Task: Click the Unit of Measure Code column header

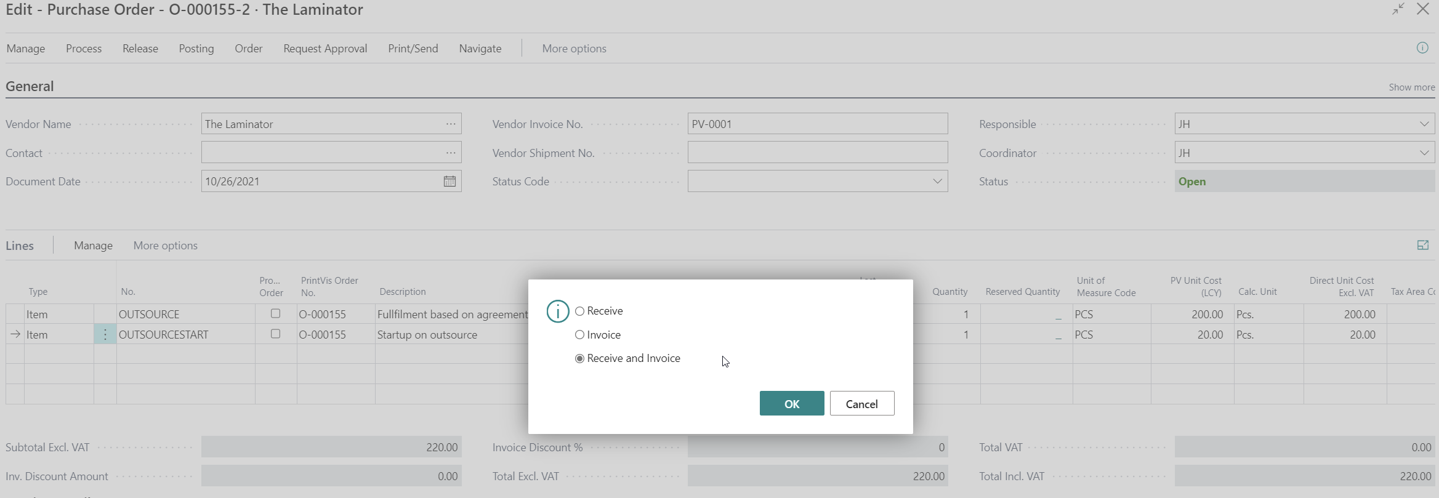Action: coord(1106,287)
